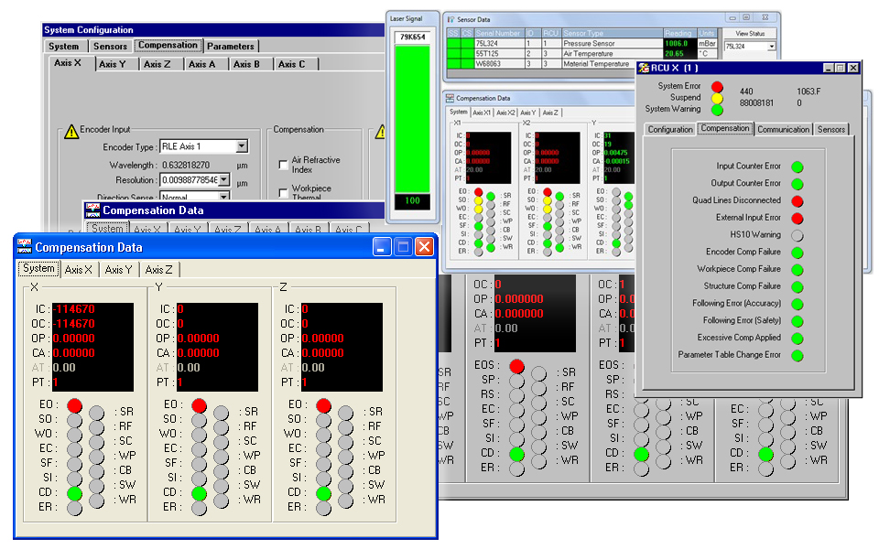Open the View Status dropdown showing 75L324
Viewport: 879px width, 549px height.
771,46
